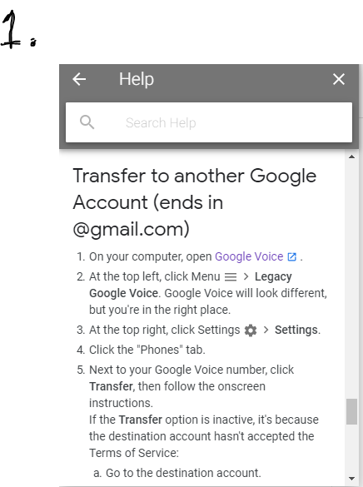Click the magnifying glass search icon
This screenshot has height=487, width=363.
(87, 122)
